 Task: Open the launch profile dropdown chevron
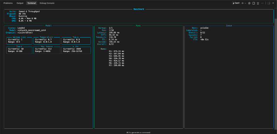pyautogui.click(x=245, y=3)
